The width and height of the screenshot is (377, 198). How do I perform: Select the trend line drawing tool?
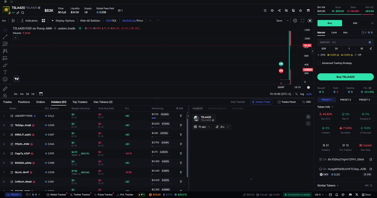pos(5,37)
